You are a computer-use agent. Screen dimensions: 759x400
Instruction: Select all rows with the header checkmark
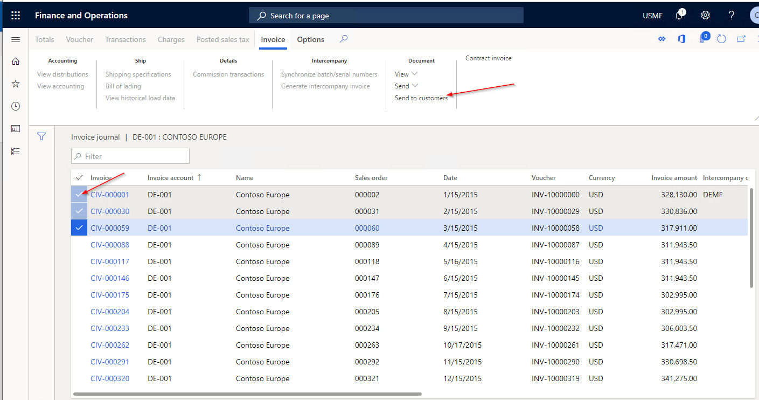point(79,177)
